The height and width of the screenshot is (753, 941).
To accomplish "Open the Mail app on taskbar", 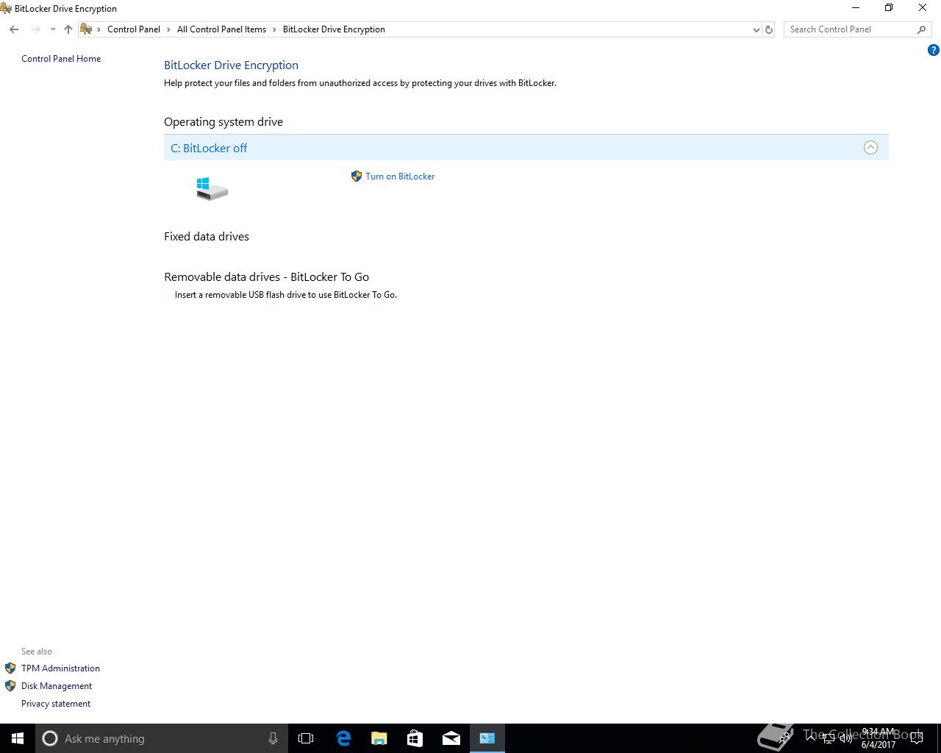I will [451, 738].
